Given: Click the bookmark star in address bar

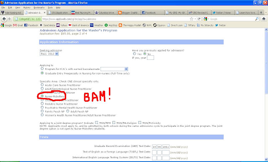Looking at the screenshot, I should pyautogui.click(x=192, y=19).
